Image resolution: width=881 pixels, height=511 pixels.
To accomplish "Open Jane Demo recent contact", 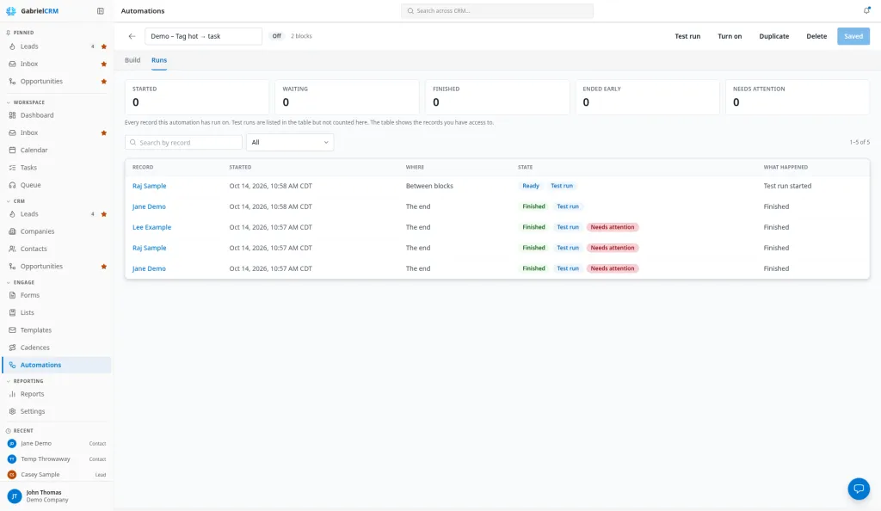I will click(x=56, y=444).
